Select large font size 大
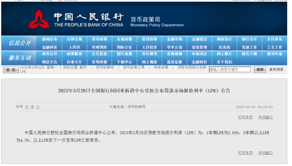 click(26, 107)
